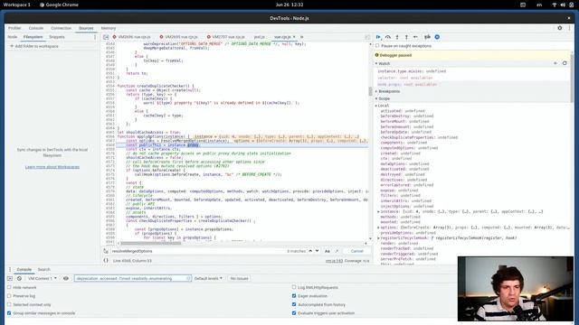
Task: Toggle regular expression search
Action: 337,251
